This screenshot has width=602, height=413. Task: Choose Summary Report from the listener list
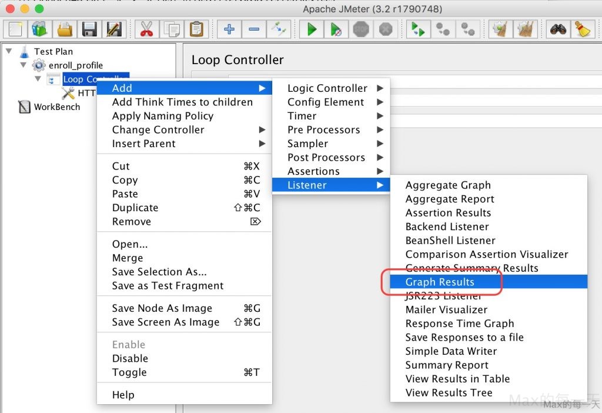(446, 365)
